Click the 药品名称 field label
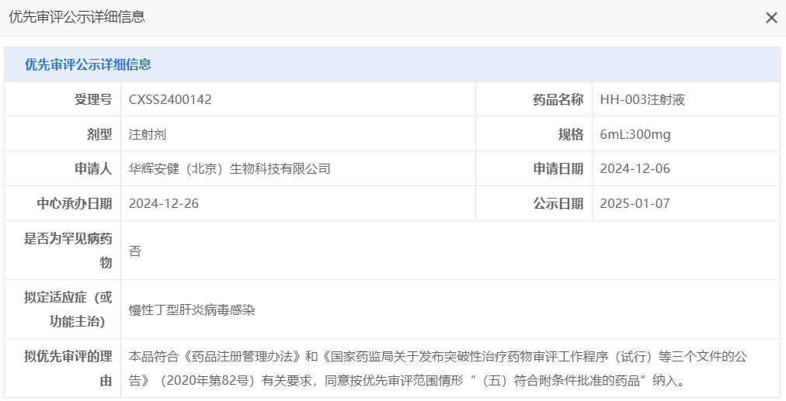 pos(558,99)
